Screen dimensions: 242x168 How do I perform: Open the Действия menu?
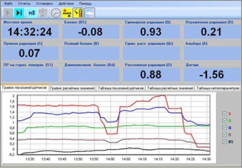click(66, 4)
